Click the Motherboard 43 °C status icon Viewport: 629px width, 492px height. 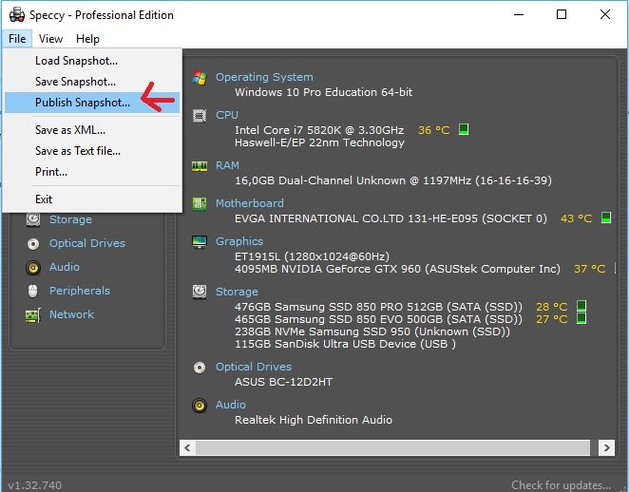point(606,218)
